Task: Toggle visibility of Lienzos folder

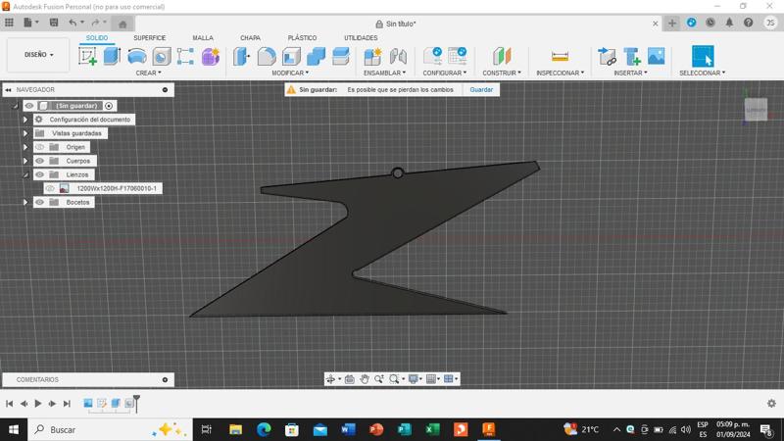Action: tap(39, 174)
